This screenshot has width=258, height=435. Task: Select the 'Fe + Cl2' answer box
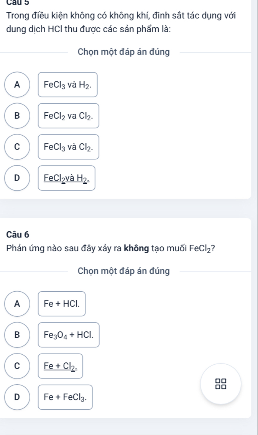[61, 366]
